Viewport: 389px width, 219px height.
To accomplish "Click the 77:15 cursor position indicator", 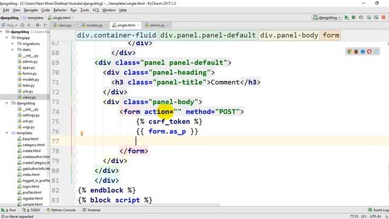I will coord(354,217).
